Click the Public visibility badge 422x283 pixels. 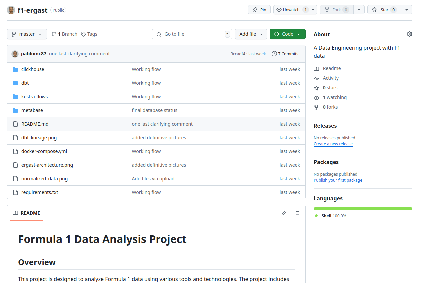(x=58, y=10)
